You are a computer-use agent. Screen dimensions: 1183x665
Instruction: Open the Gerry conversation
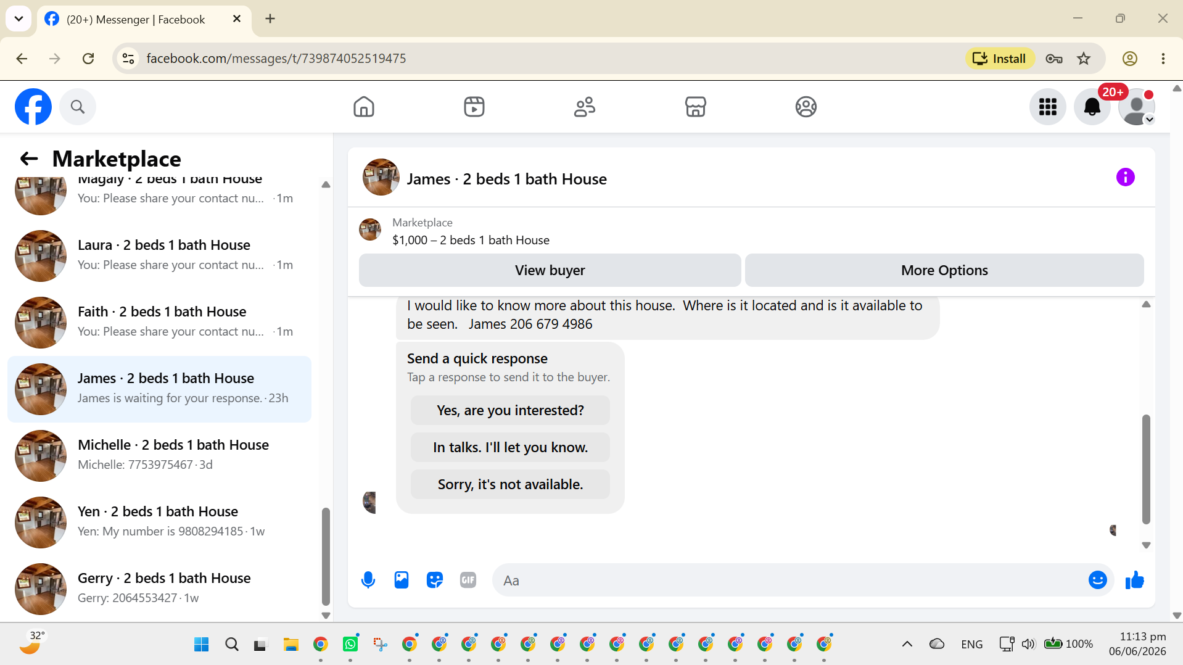point(159,589)
